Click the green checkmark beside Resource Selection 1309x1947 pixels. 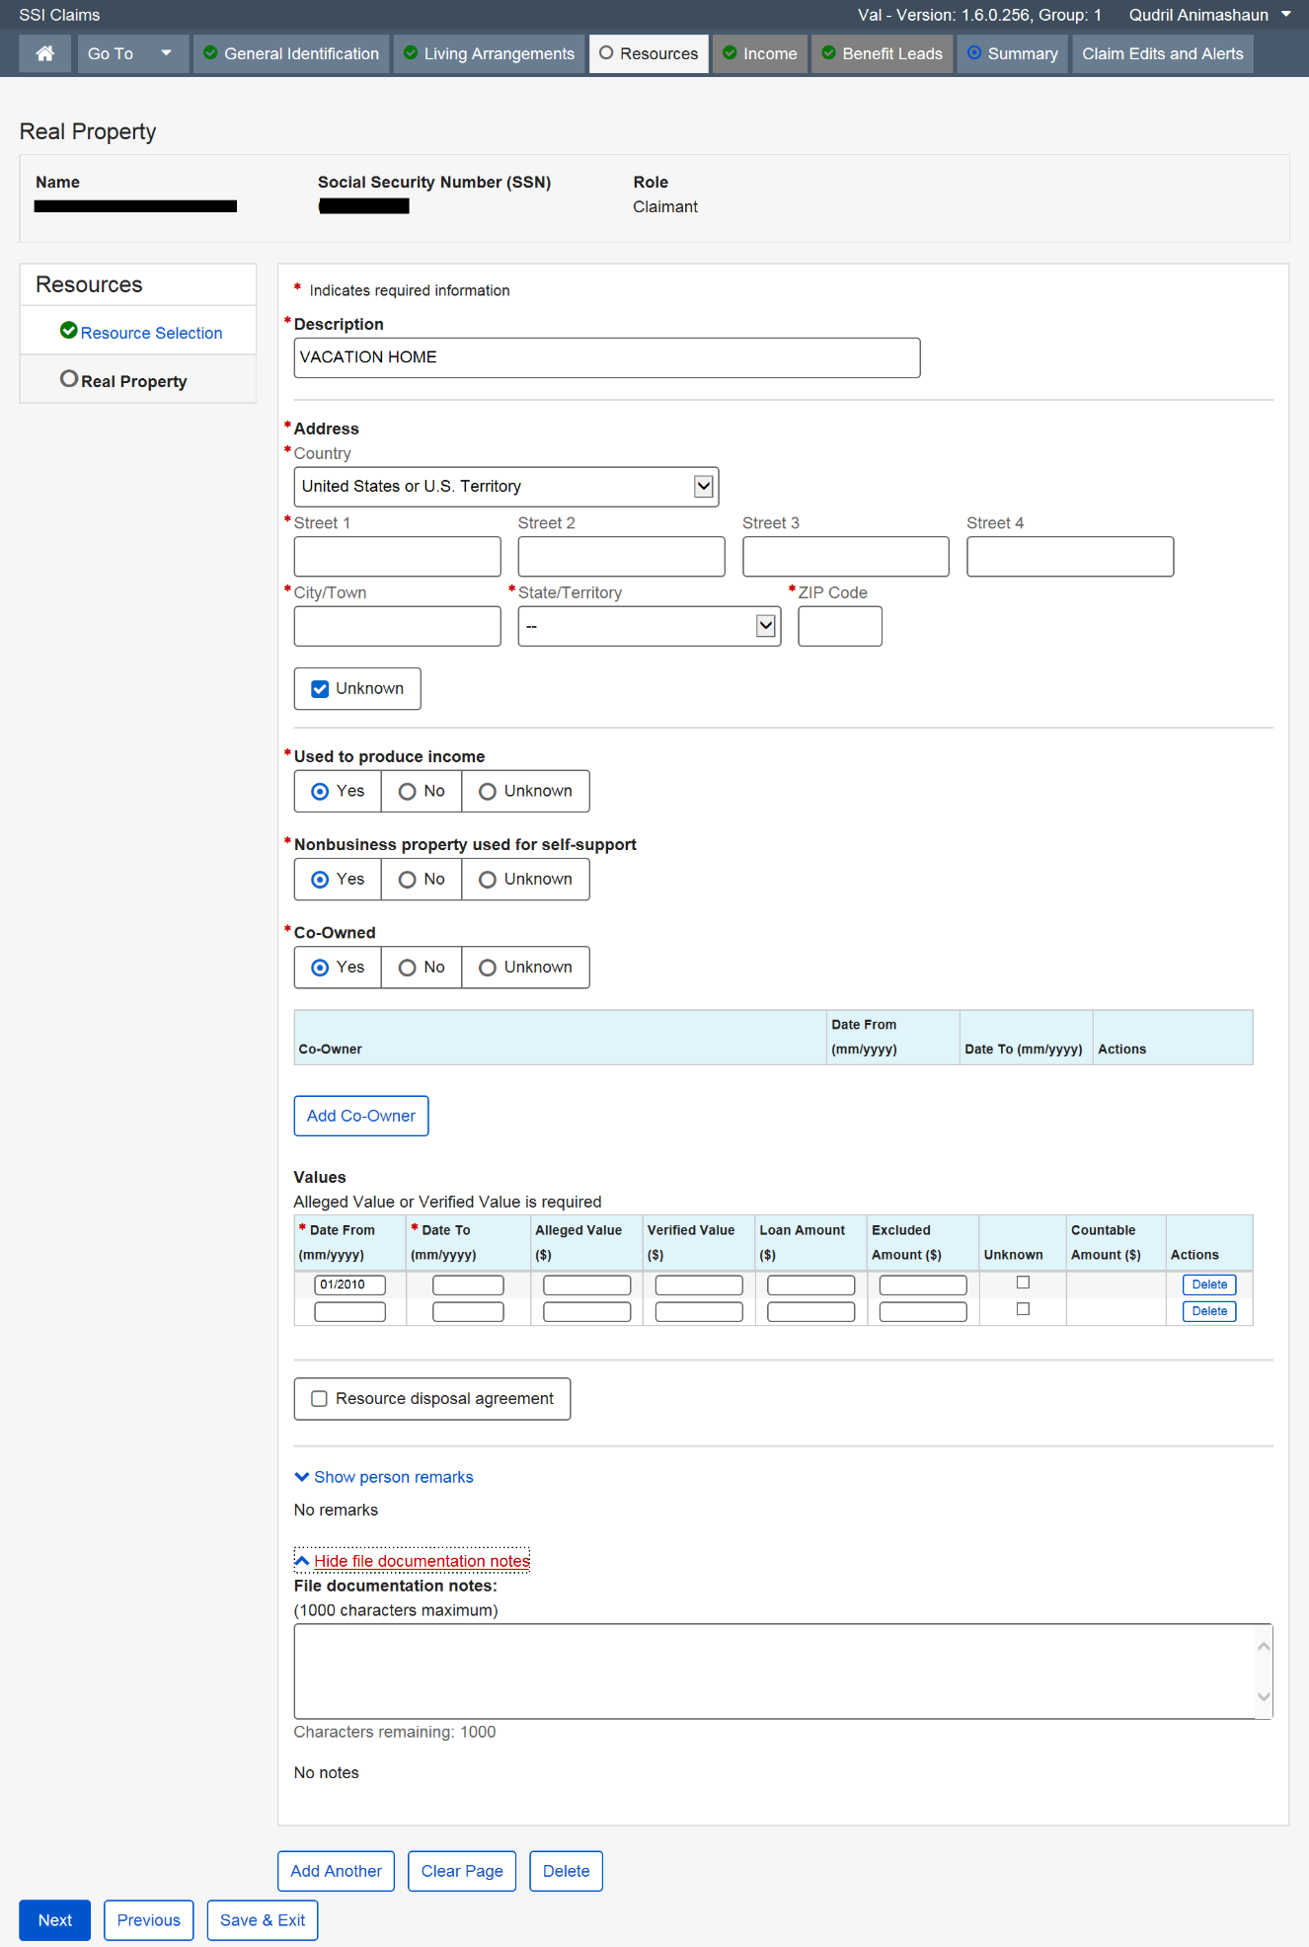pos(69,331)
